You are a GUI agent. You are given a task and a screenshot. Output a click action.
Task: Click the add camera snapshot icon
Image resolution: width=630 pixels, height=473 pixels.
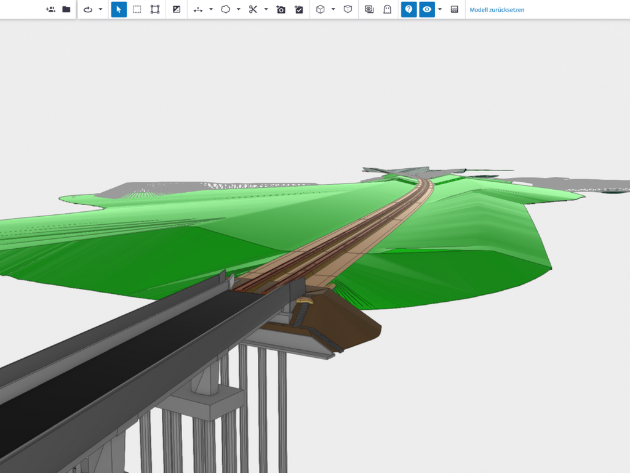coord(281,9)
